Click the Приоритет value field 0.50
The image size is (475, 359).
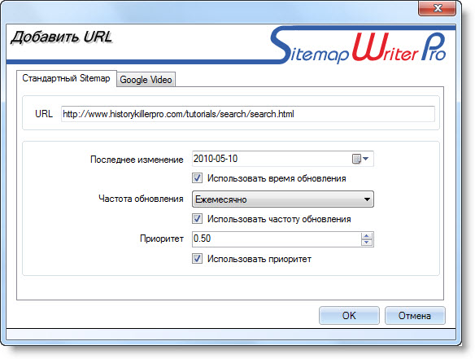click(277, 239)
